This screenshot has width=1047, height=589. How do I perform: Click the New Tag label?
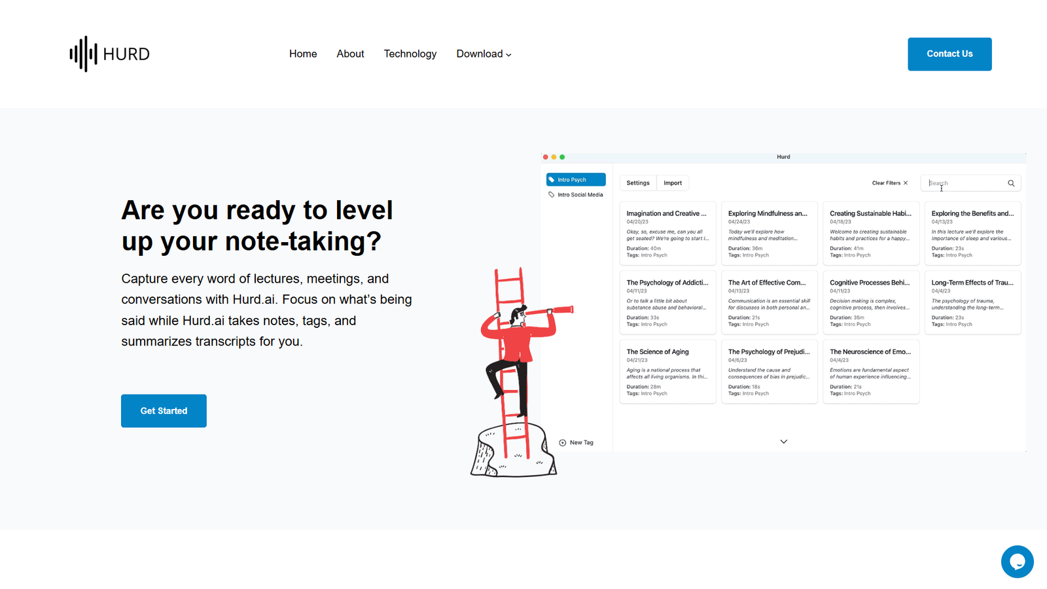coord(582,443)
